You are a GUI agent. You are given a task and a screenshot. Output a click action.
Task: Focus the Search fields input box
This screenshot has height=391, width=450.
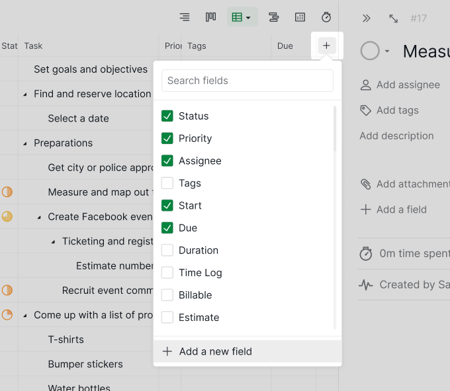click(x=247, y=81)
